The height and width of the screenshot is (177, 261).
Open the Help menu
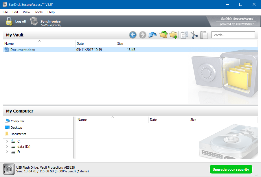(51, 12)
